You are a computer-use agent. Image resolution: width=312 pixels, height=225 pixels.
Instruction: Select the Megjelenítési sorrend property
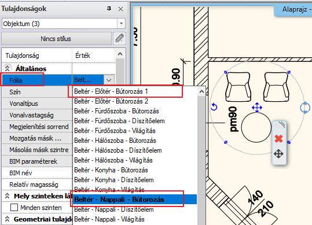(x=37, y=127)
